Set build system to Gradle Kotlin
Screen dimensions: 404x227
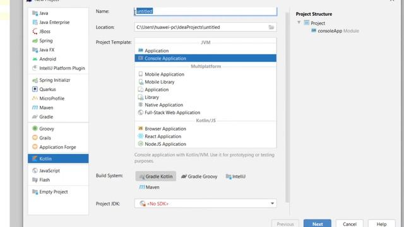pyautogui.click(x=156, y=177)
